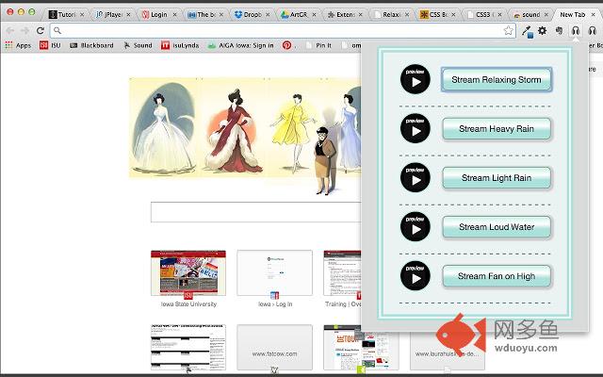
Task: Choose Stream Fan on High
Action: [497, 276]
